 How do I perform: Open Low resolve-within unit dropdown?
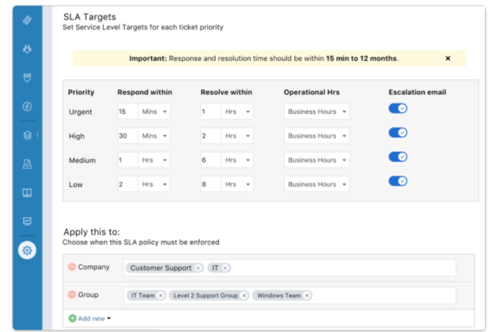[237, 184]
